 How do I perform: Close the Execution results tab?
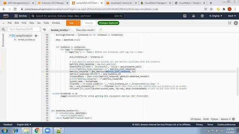94,30
